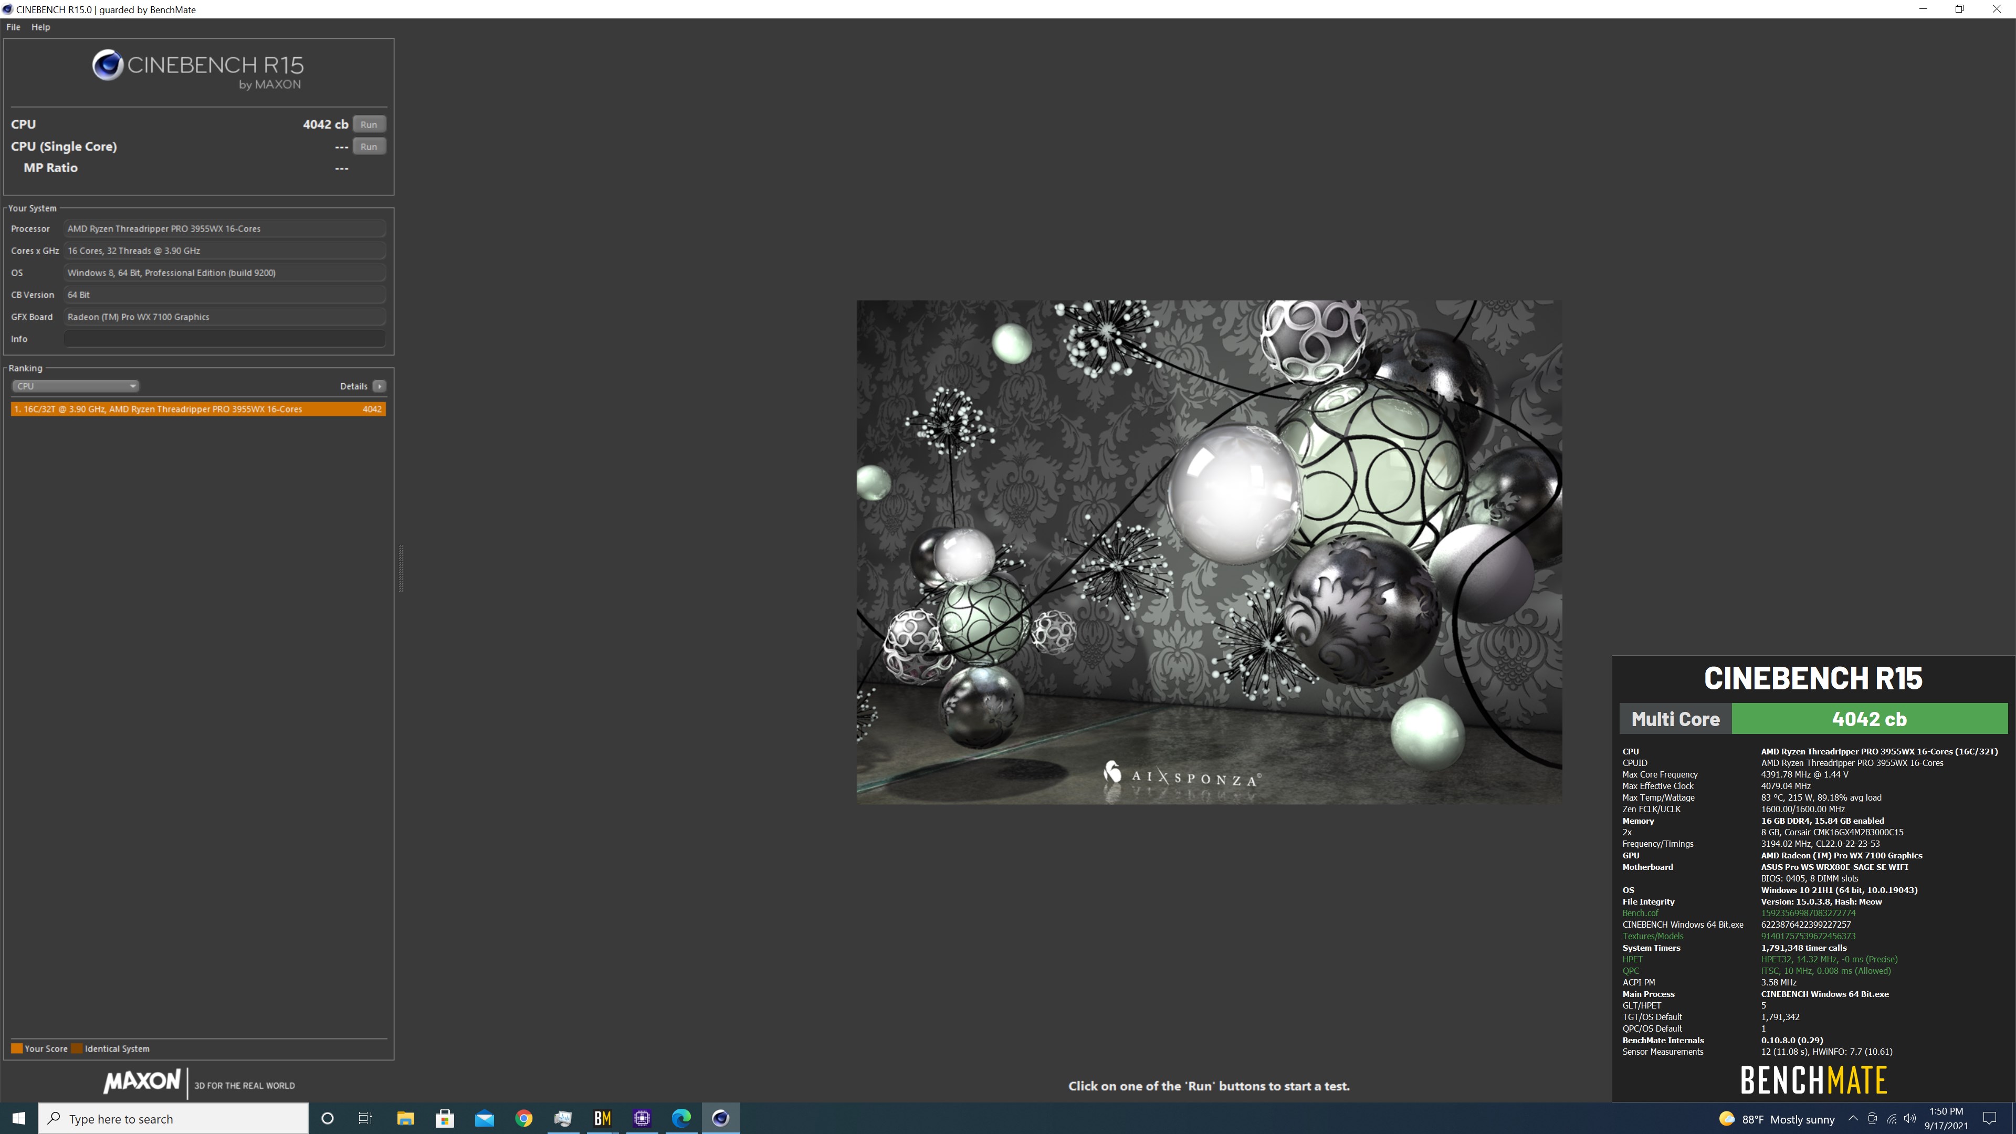Click the Cores x GHz value field
2016x1134 pixels.
[225, 250]
